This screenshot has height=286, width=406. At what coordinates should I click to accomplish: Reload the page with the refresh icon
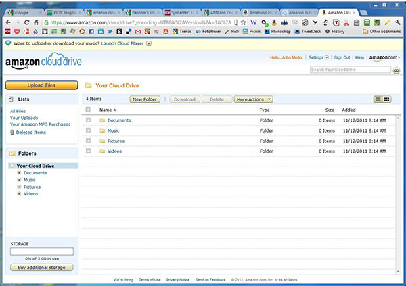pos(26,22)
